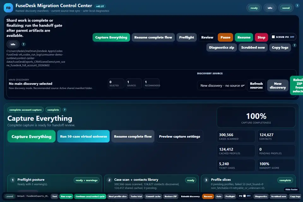The height and width of the screenshot is (202, 303).
Task: Click Preview capture settings
Action: (x=180, y=136)
